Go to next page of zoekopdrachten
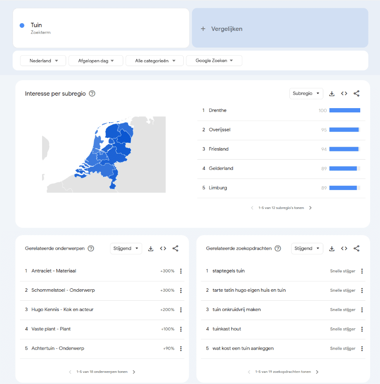Screen dimensions: 380x384 (x=317, y=372)
